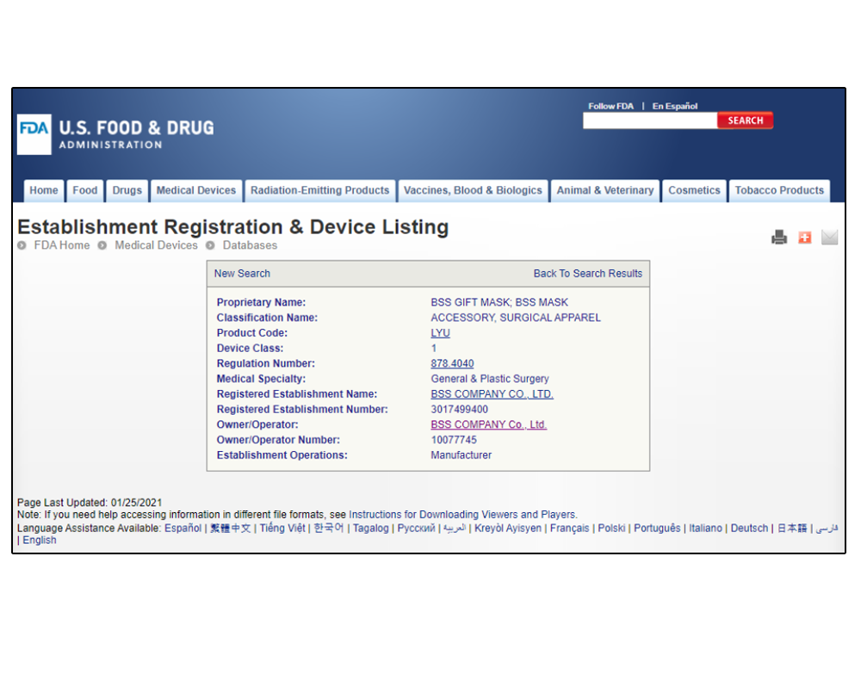Click the print page icon

(x=778, y=237)
